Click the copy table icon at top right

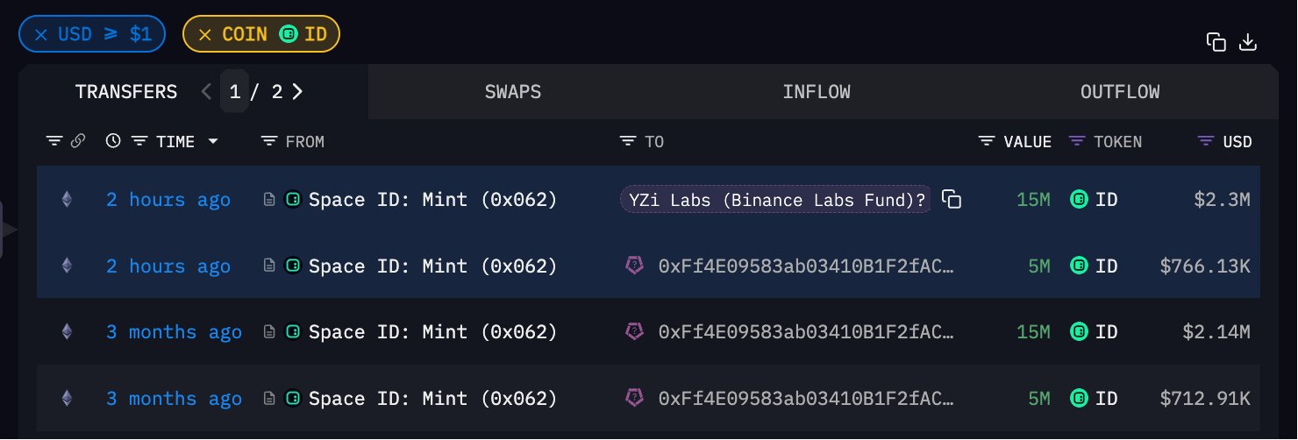pyautogui.click(x=1216, y=42)
